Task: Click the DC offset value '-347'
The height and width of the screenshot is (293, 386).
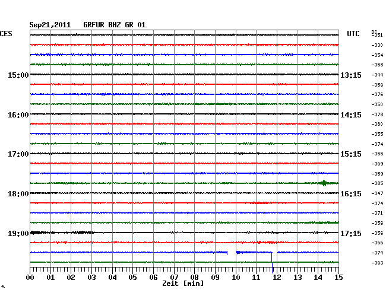Action: (377, 193)
